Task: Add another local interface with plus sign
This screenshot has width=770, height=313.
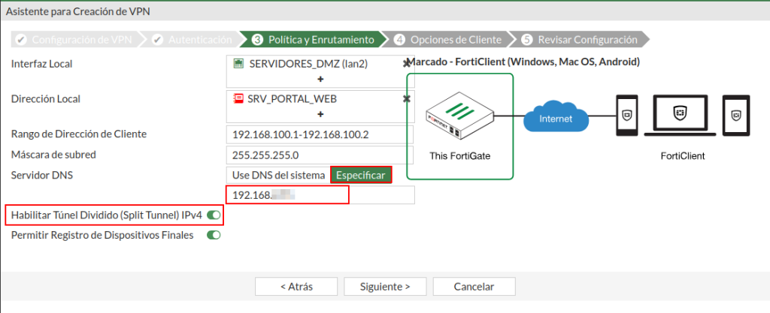Action: point(320,79)
